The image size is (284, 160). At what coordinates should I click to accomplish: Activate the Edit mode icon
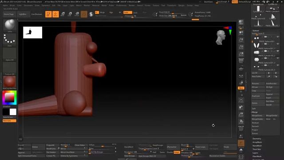pyautogui.click(x=48, y=14)
